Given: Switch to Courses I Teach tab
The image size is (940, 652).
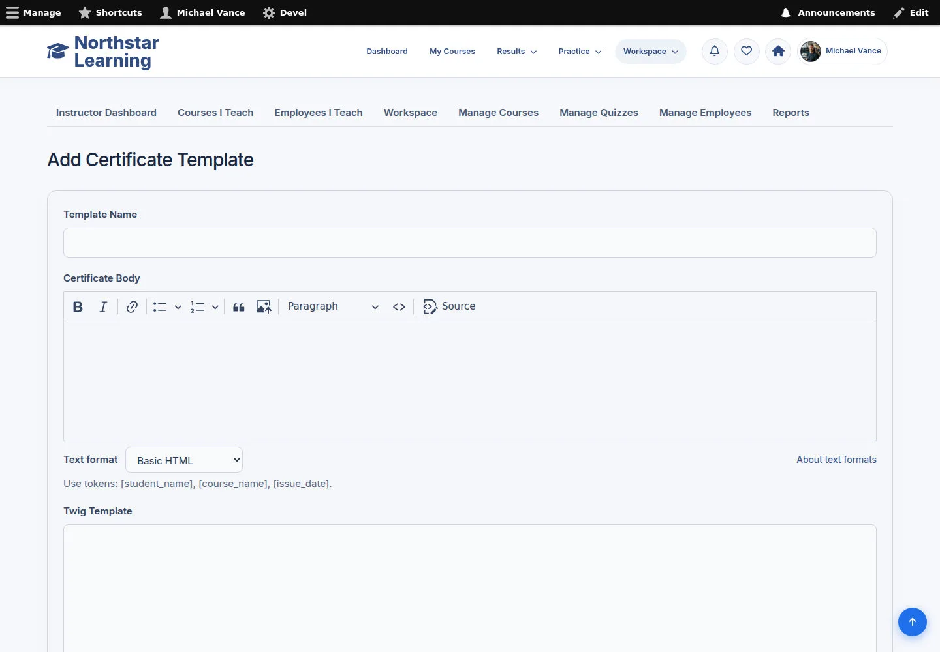Looking at the screenshot, I should (215, 113).
